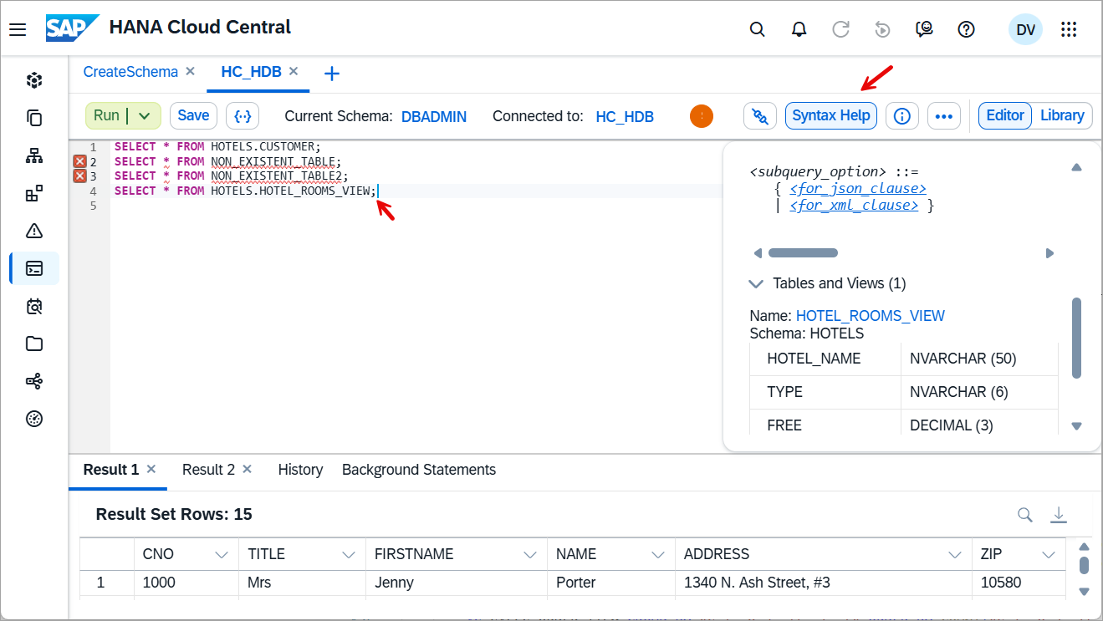Open the copy pages icon in sidebar
1103x621 pixels.
(x=34, y=118)
